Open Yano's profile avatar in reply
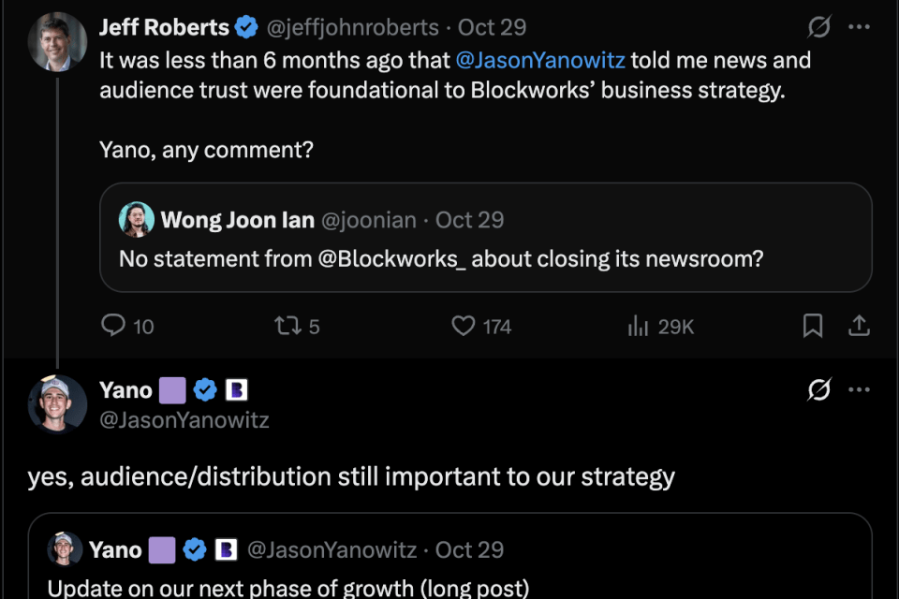This screenshot has height=599, width=899. tap(57, 405)
